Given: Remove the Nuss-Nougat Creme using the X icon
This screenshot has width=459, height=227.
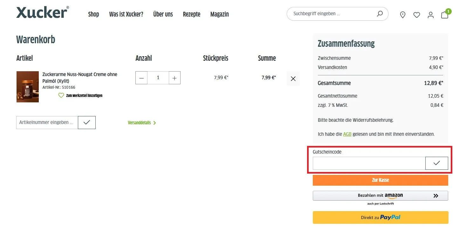Looking at the screenshot, I should (x=293, y=78).
